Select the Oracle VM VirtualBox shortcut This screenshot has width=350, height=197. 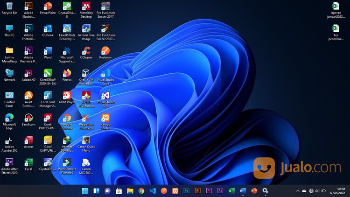(x=86, y=77)
